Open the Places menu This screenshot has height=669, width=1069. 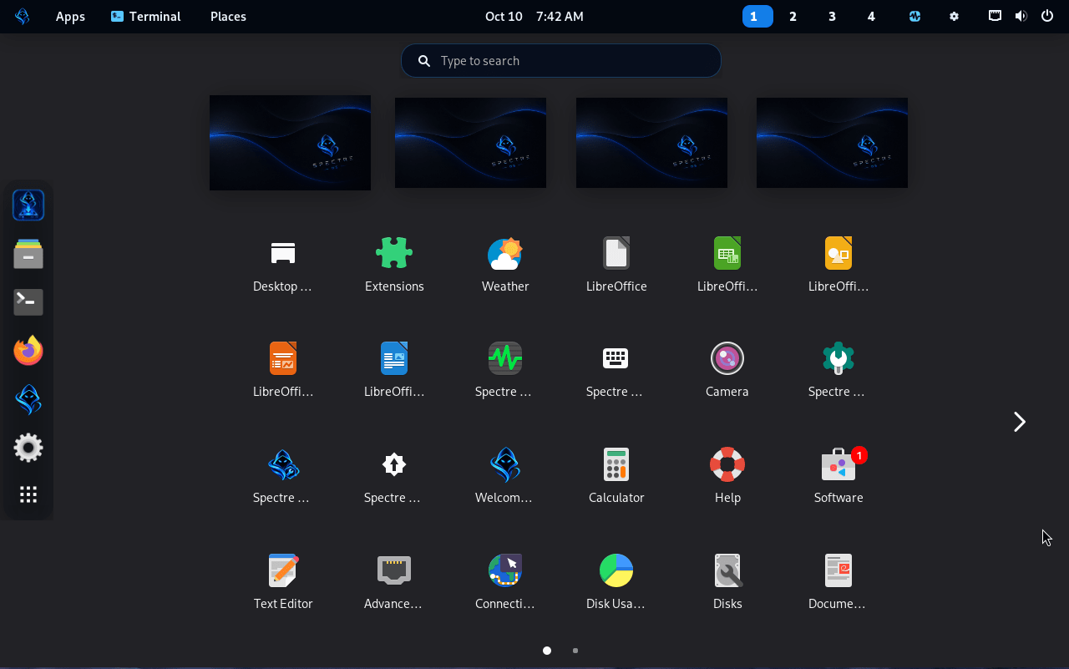pos(228,17)
